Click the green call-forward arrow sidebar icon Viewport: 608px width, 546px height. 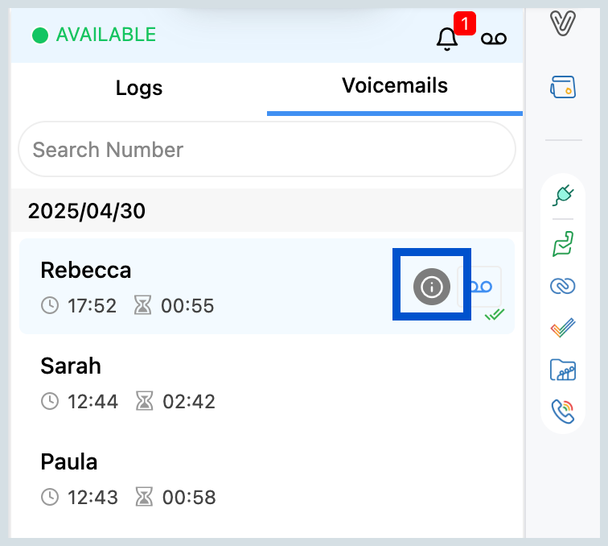(563, 243)
